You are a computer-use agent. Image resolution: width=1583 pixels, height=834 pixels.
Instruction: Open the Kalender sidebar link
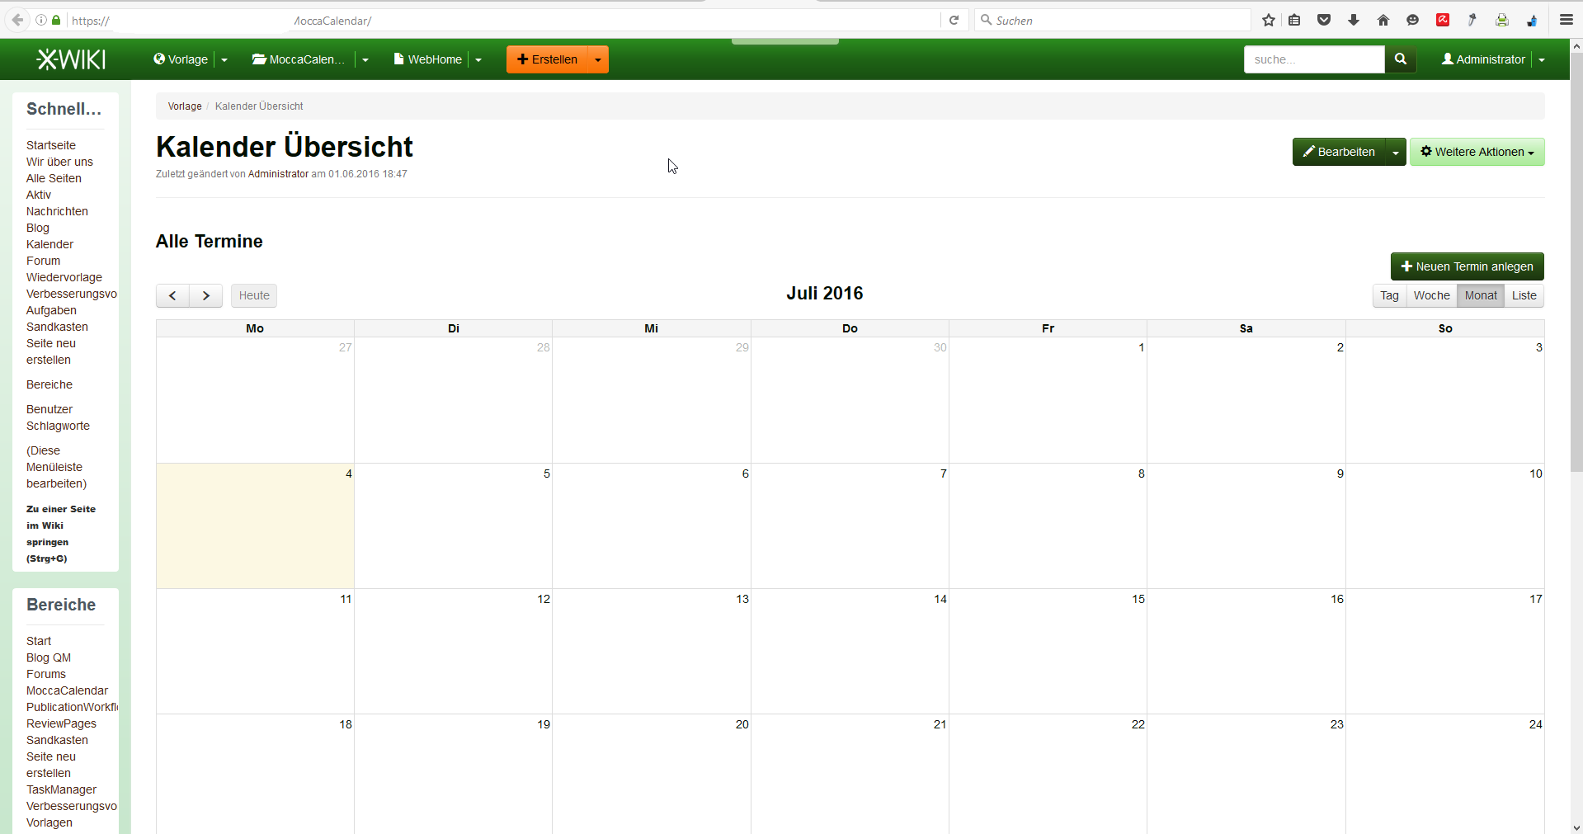click(x=49, y=244)
